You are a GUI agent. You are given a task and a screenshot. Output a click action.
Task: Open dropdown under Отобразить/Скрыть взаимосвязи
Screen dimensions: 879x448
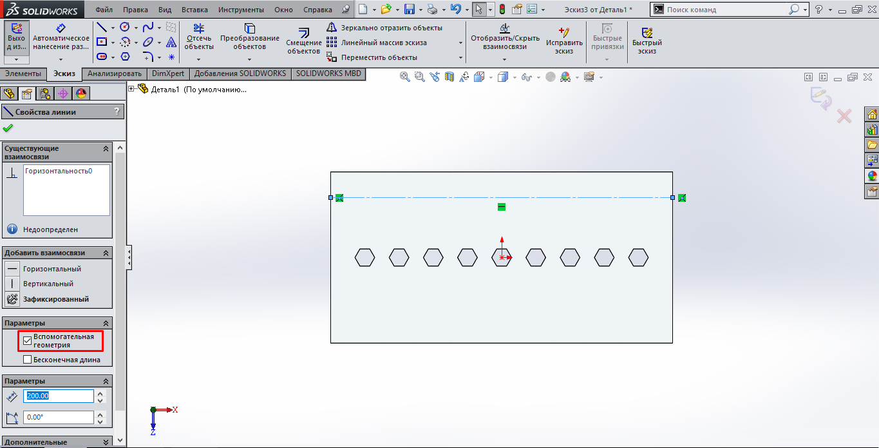[505, 59]
